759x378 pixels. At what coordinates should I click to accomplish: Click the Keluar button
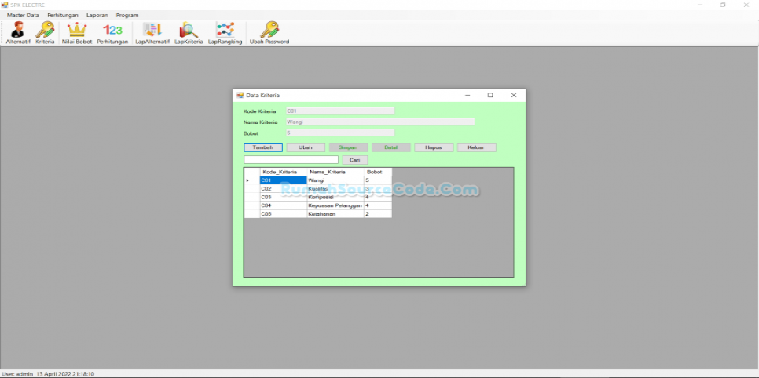476,147
